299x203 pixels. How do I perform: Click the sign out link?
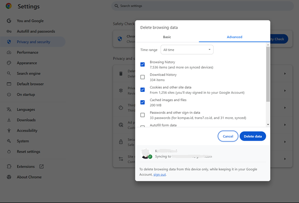(x=160, y=174)
